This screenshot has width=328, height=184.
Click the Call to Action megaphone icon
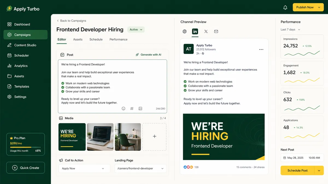click(61, 160)
